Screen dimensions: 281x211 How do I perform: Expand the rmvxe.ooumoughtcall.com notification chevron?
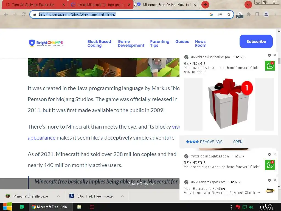click(x=243, y=156)
